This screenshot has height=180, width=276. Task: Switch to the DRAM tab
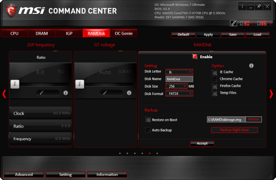pyautogui.click(x=42, y=33)
